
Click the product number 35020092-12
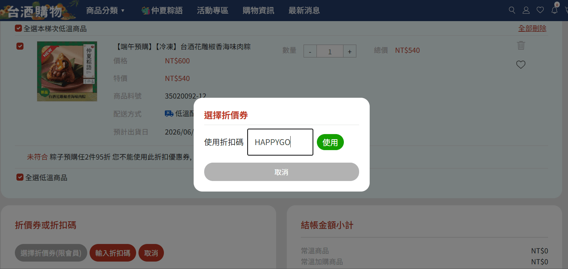tap(185, 96)
